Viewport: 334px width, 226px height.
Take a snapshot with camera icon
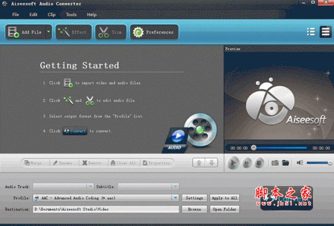275,163
